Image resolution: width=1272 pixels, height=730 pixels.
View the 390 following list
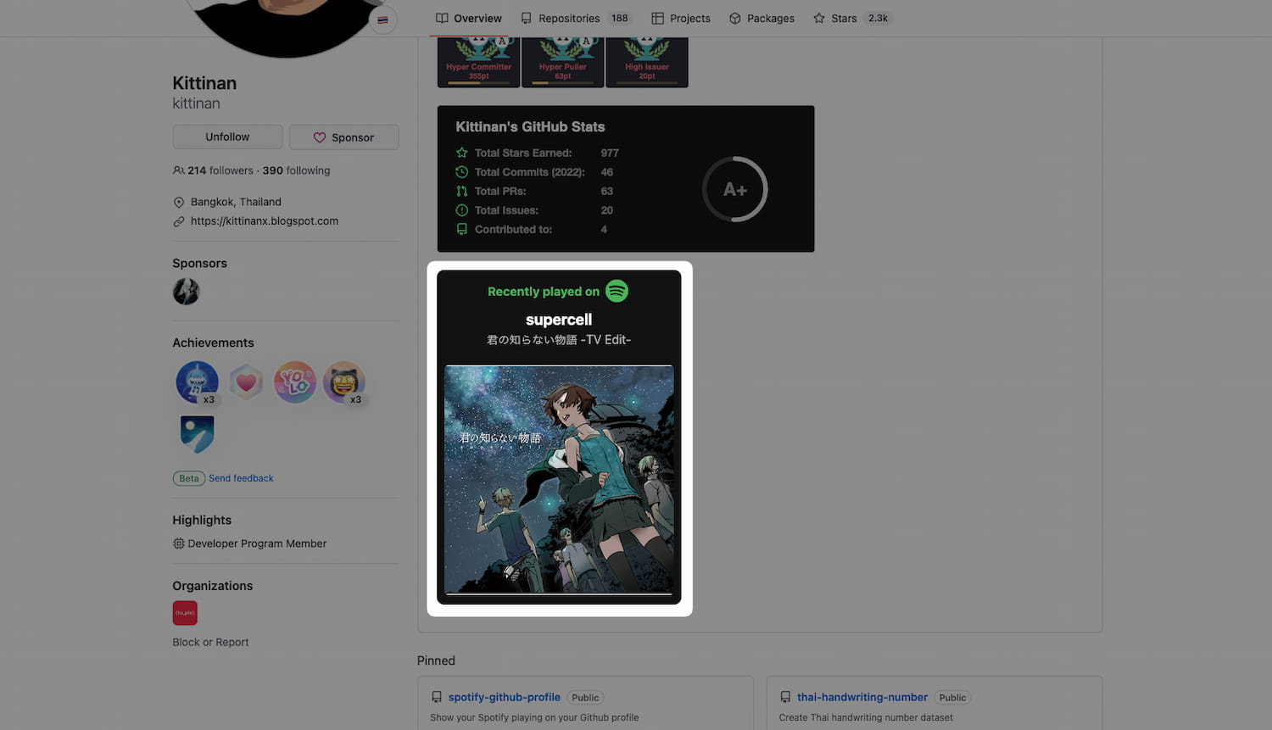pyautogui.click(x=296, y=170)
